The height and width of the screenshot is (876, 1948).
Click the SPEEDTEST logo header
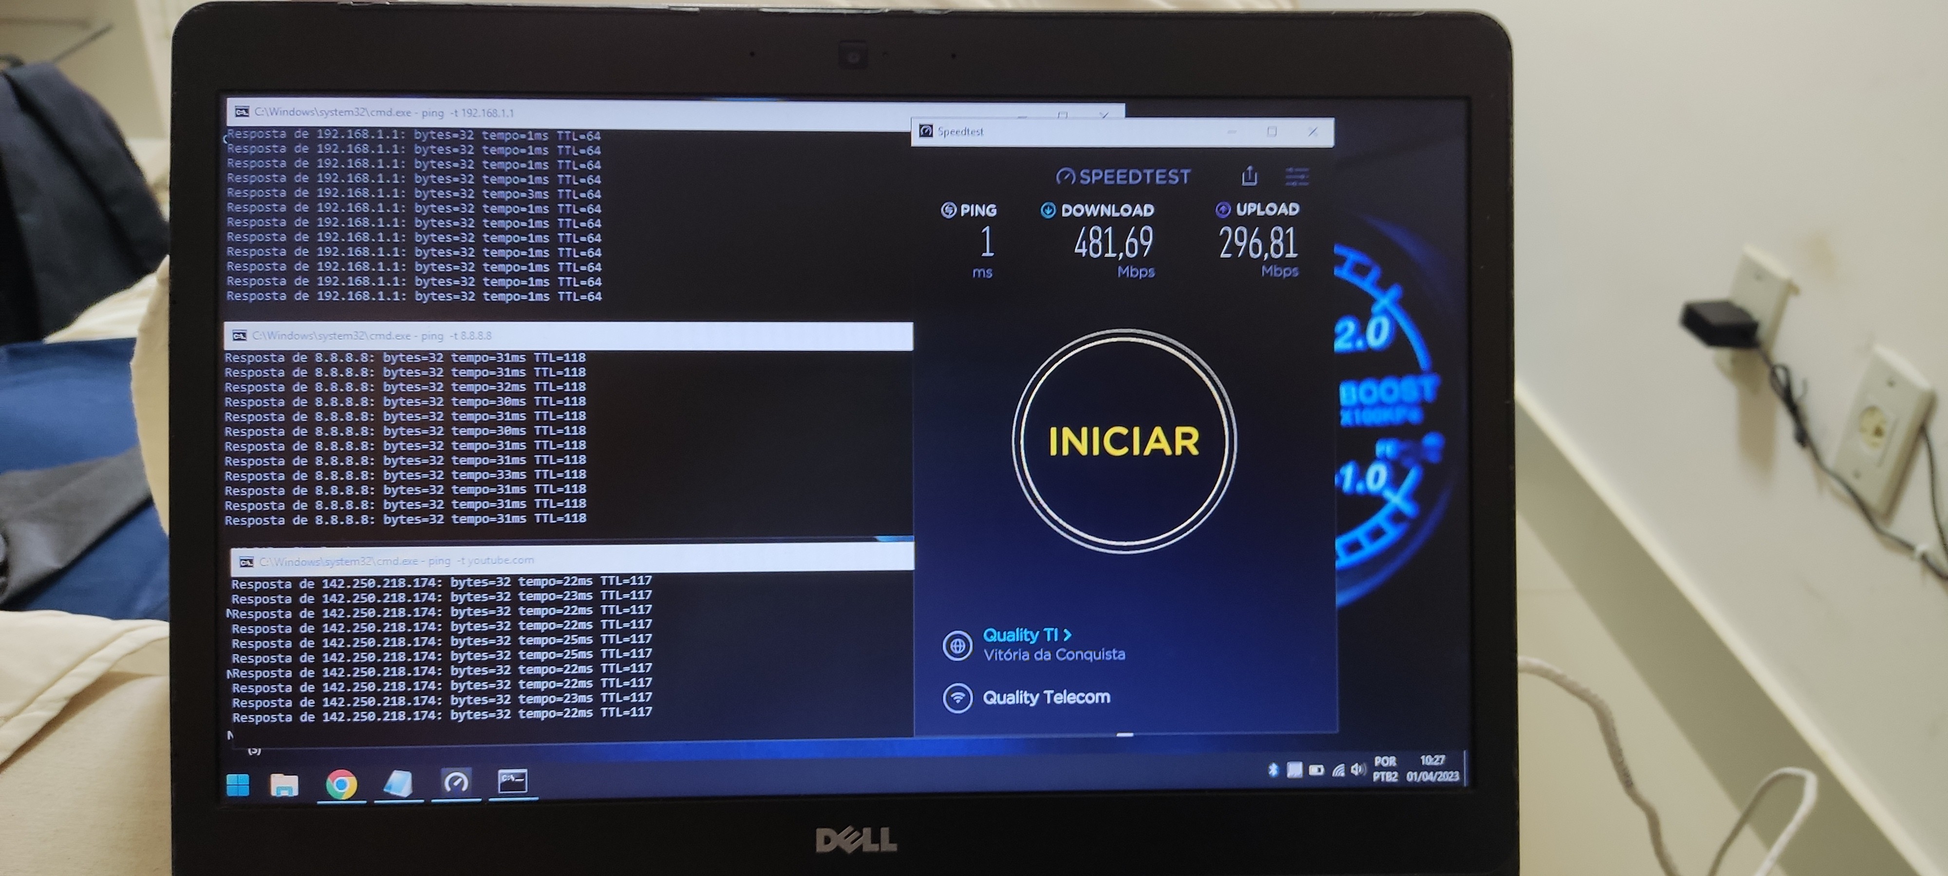point(1124,177)
